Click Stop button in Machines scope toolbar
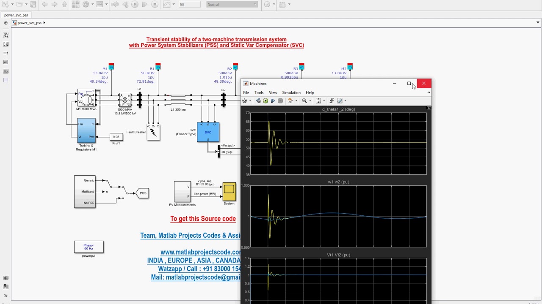The image size is (542, 304). [x=280, y=100]
